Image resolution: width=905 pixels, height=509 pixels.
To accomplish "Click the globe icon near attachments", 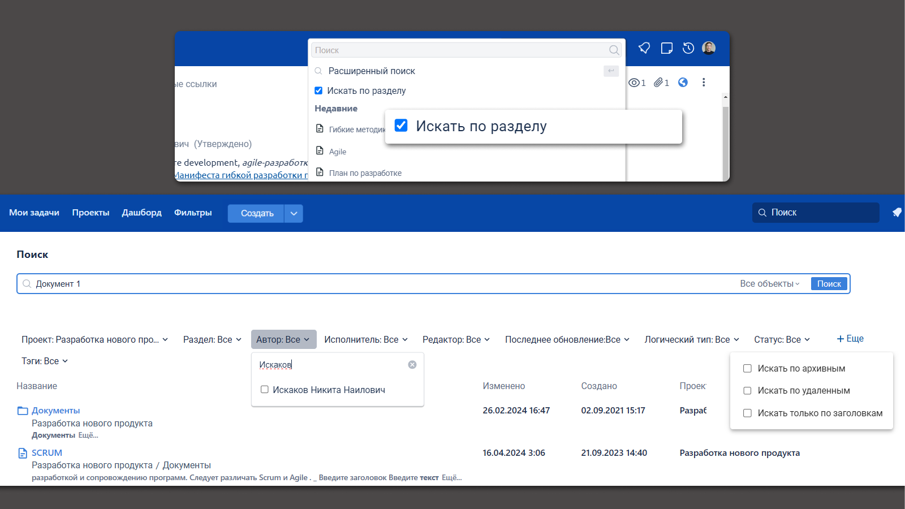I will (x=683, y=83).
